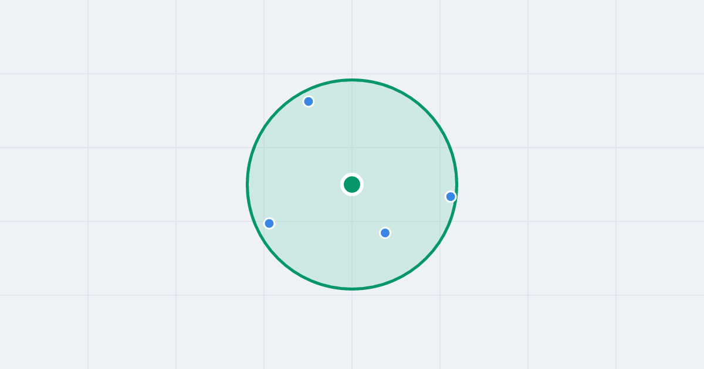The image size is (704, 369).
Task: Click the gridline intersection inside the circle's upper-left area
Action: click(264, 148)
